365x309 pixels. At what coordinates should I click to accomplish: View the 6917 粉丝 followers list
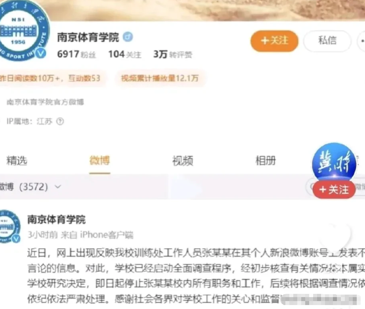[76, 54]
